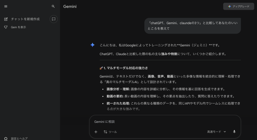Click the rocket emoji before heading
This screenshot has height=140, width=257.
[101, 68]
